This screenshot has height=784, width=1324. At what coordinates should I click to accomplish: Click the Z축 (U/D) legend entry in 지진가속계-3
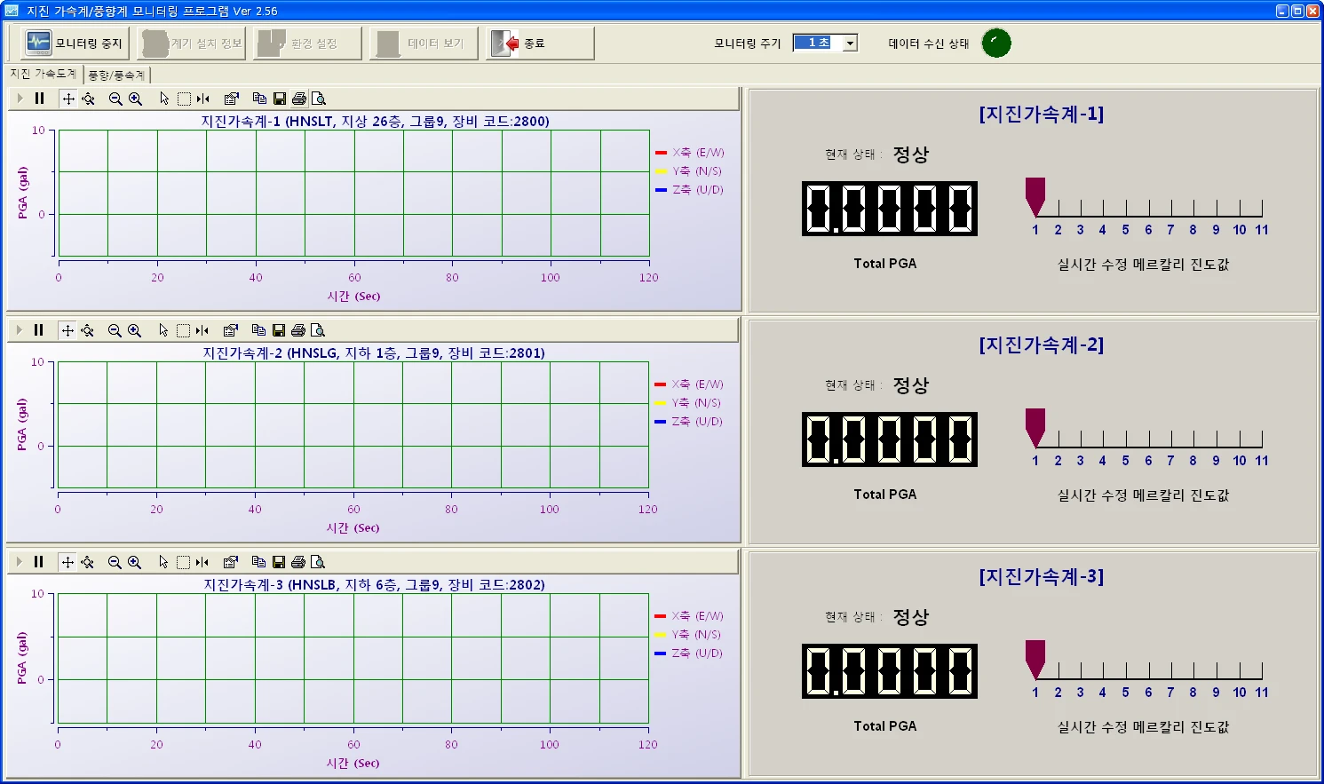688,653
